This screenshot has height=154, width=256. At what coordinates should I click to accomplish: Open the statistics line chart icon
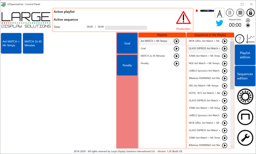251,39
